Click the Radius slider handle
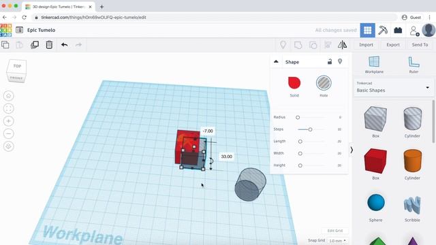 point(298,118)
